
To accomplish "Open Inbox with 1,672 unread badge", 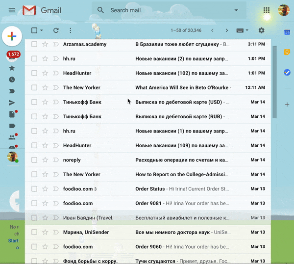I will 13,56.
